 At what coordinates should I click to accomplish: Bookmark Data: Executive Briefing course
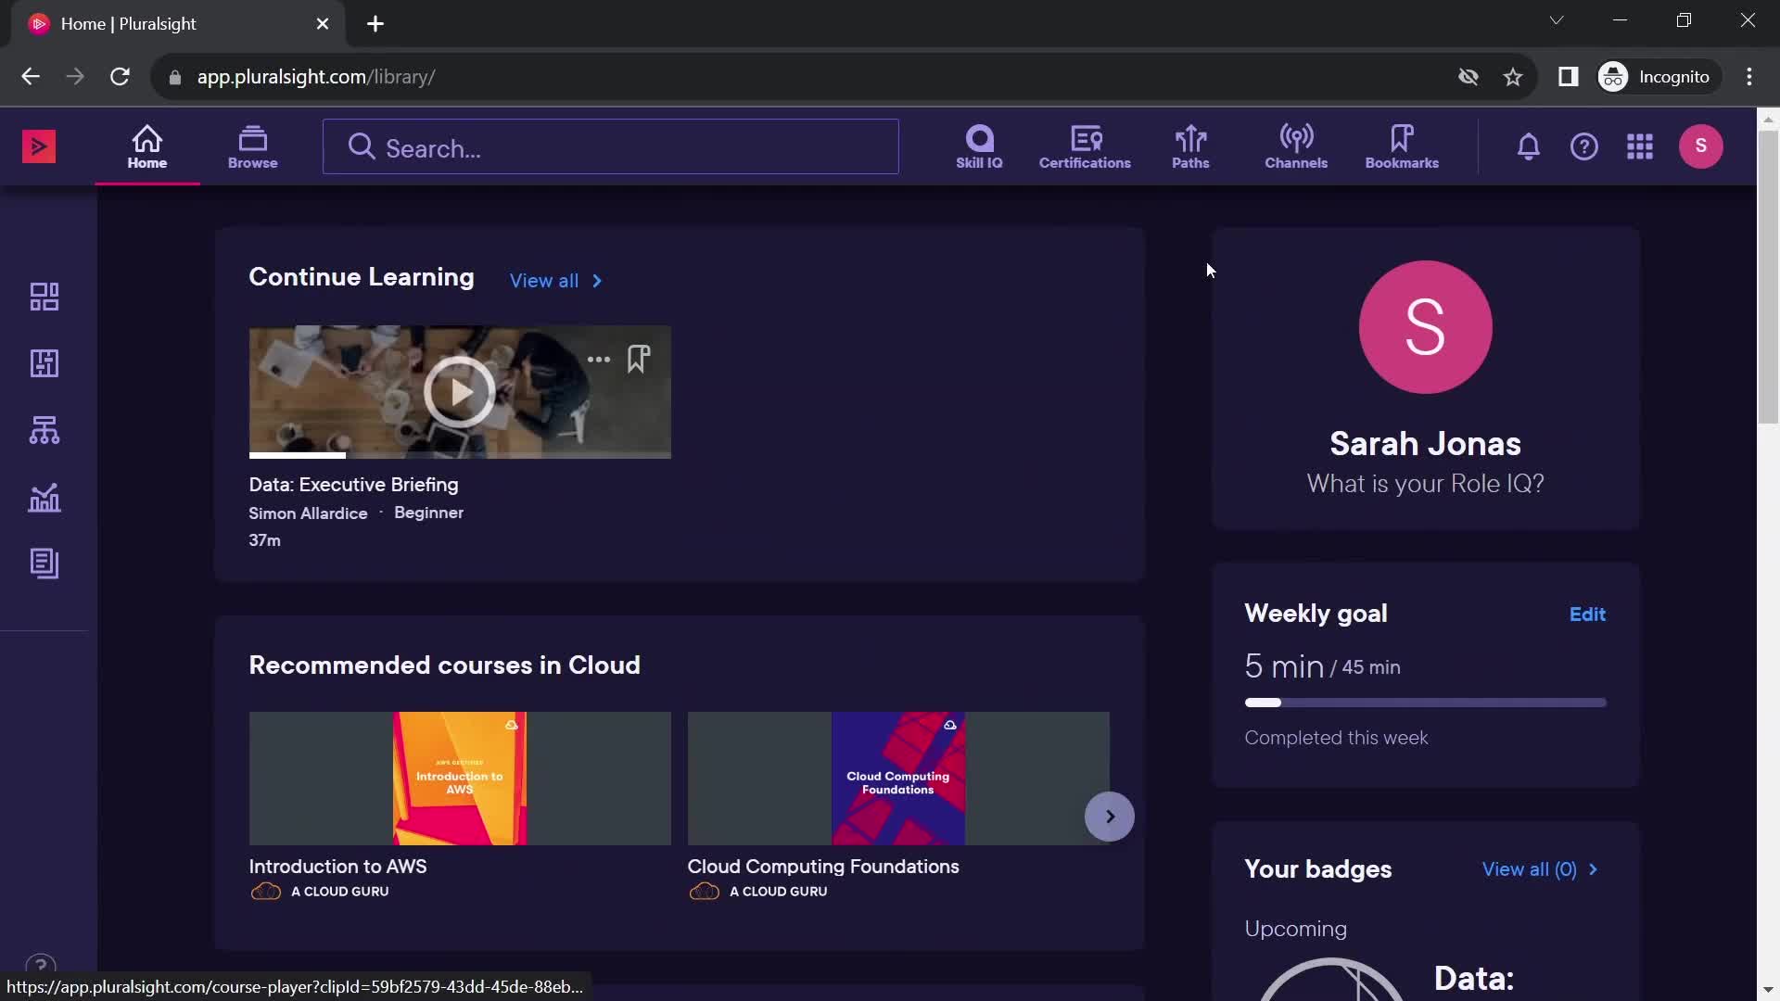tap(639, 360)
